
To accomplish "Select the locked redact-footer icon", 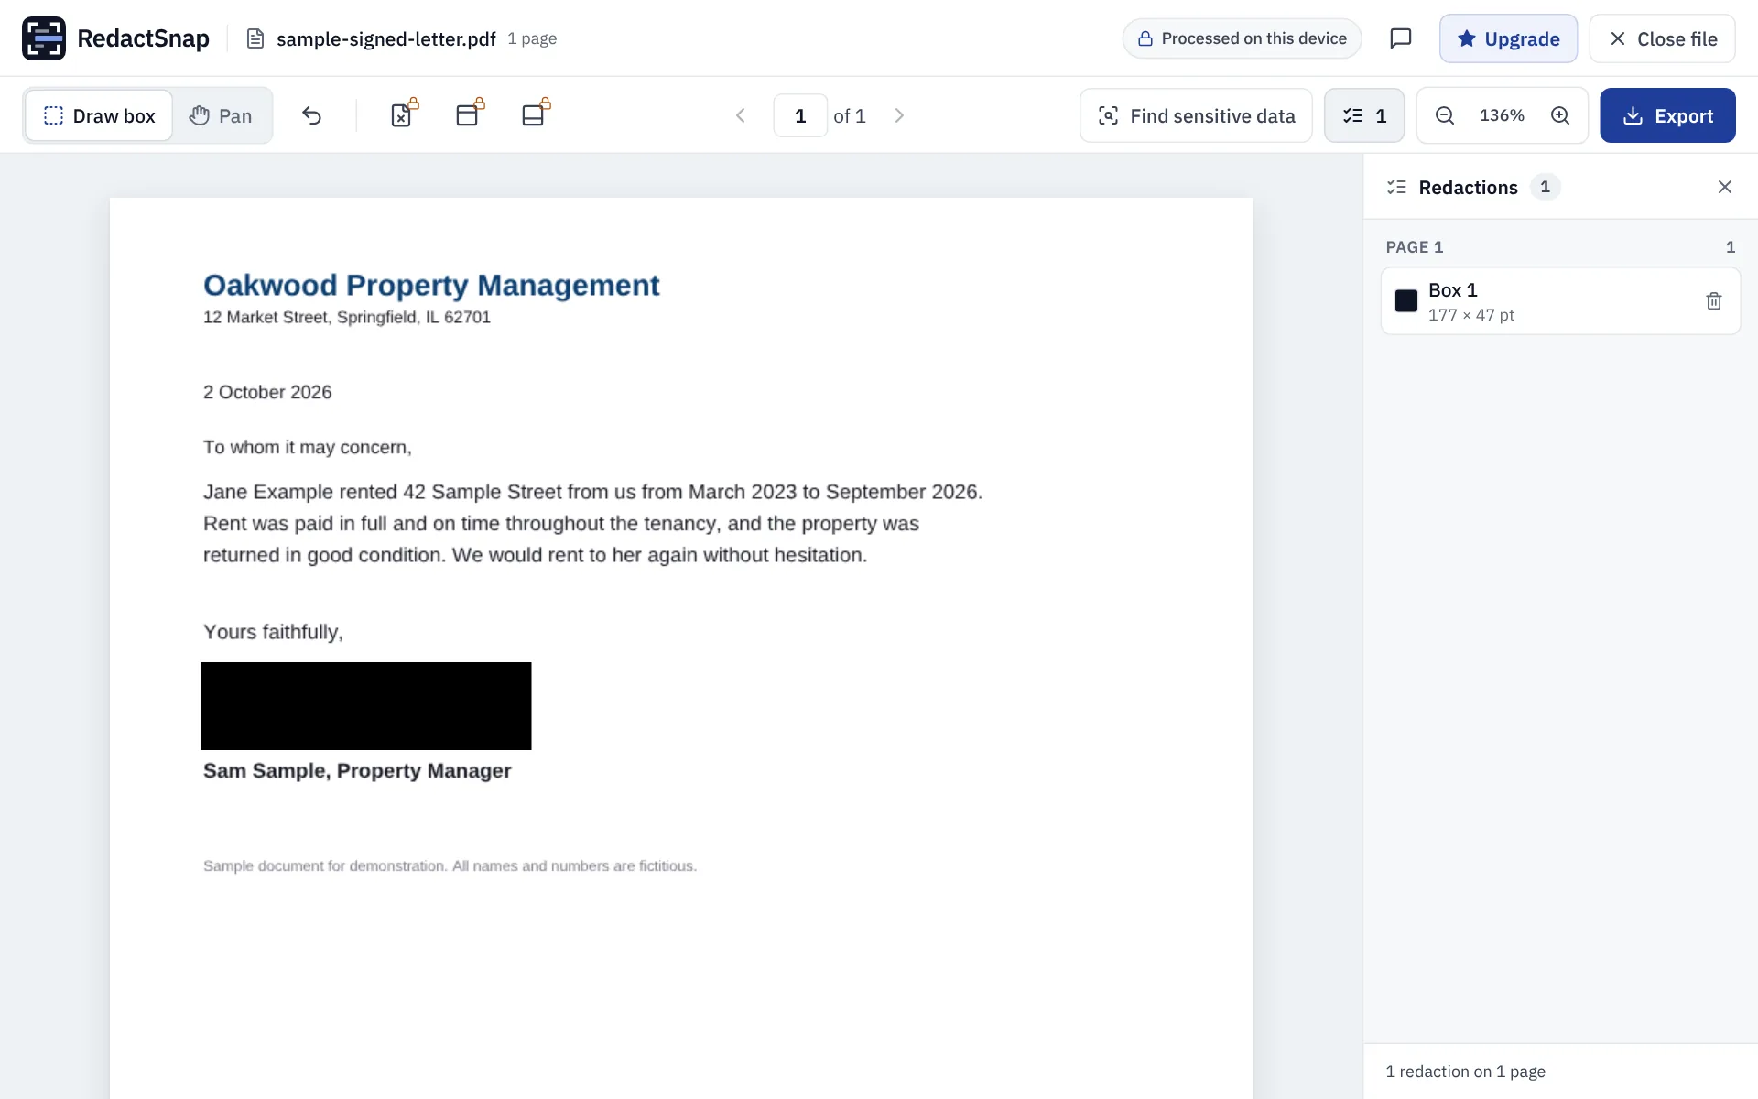I will pyautogui.click(x=536, y=114).
